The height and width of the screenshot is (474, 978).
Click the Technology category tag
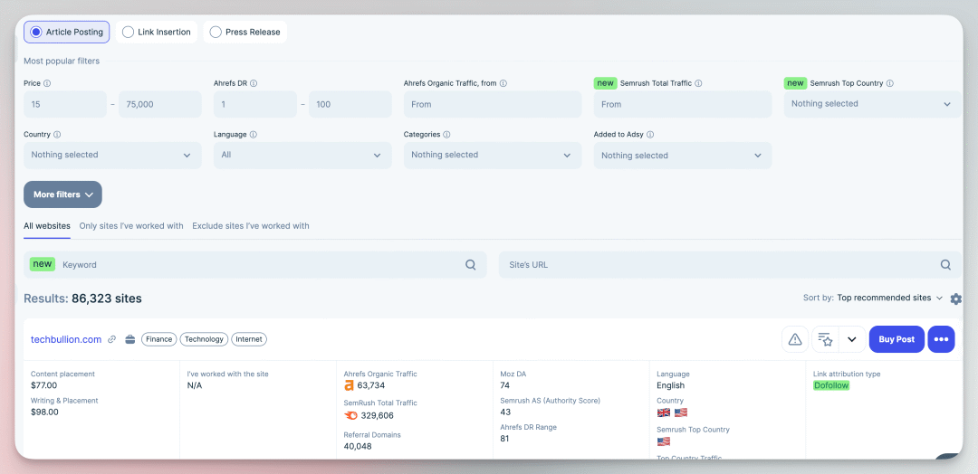[204, 339]
